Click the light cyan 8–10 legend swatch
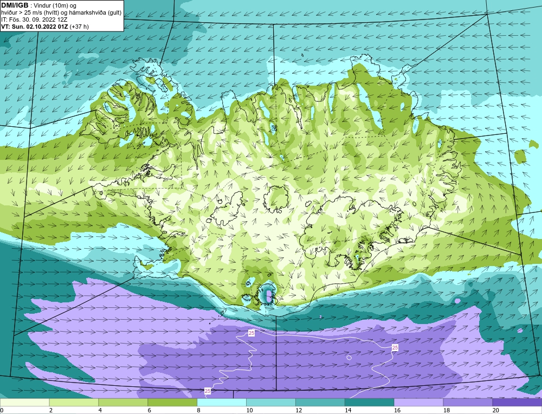 222,402
